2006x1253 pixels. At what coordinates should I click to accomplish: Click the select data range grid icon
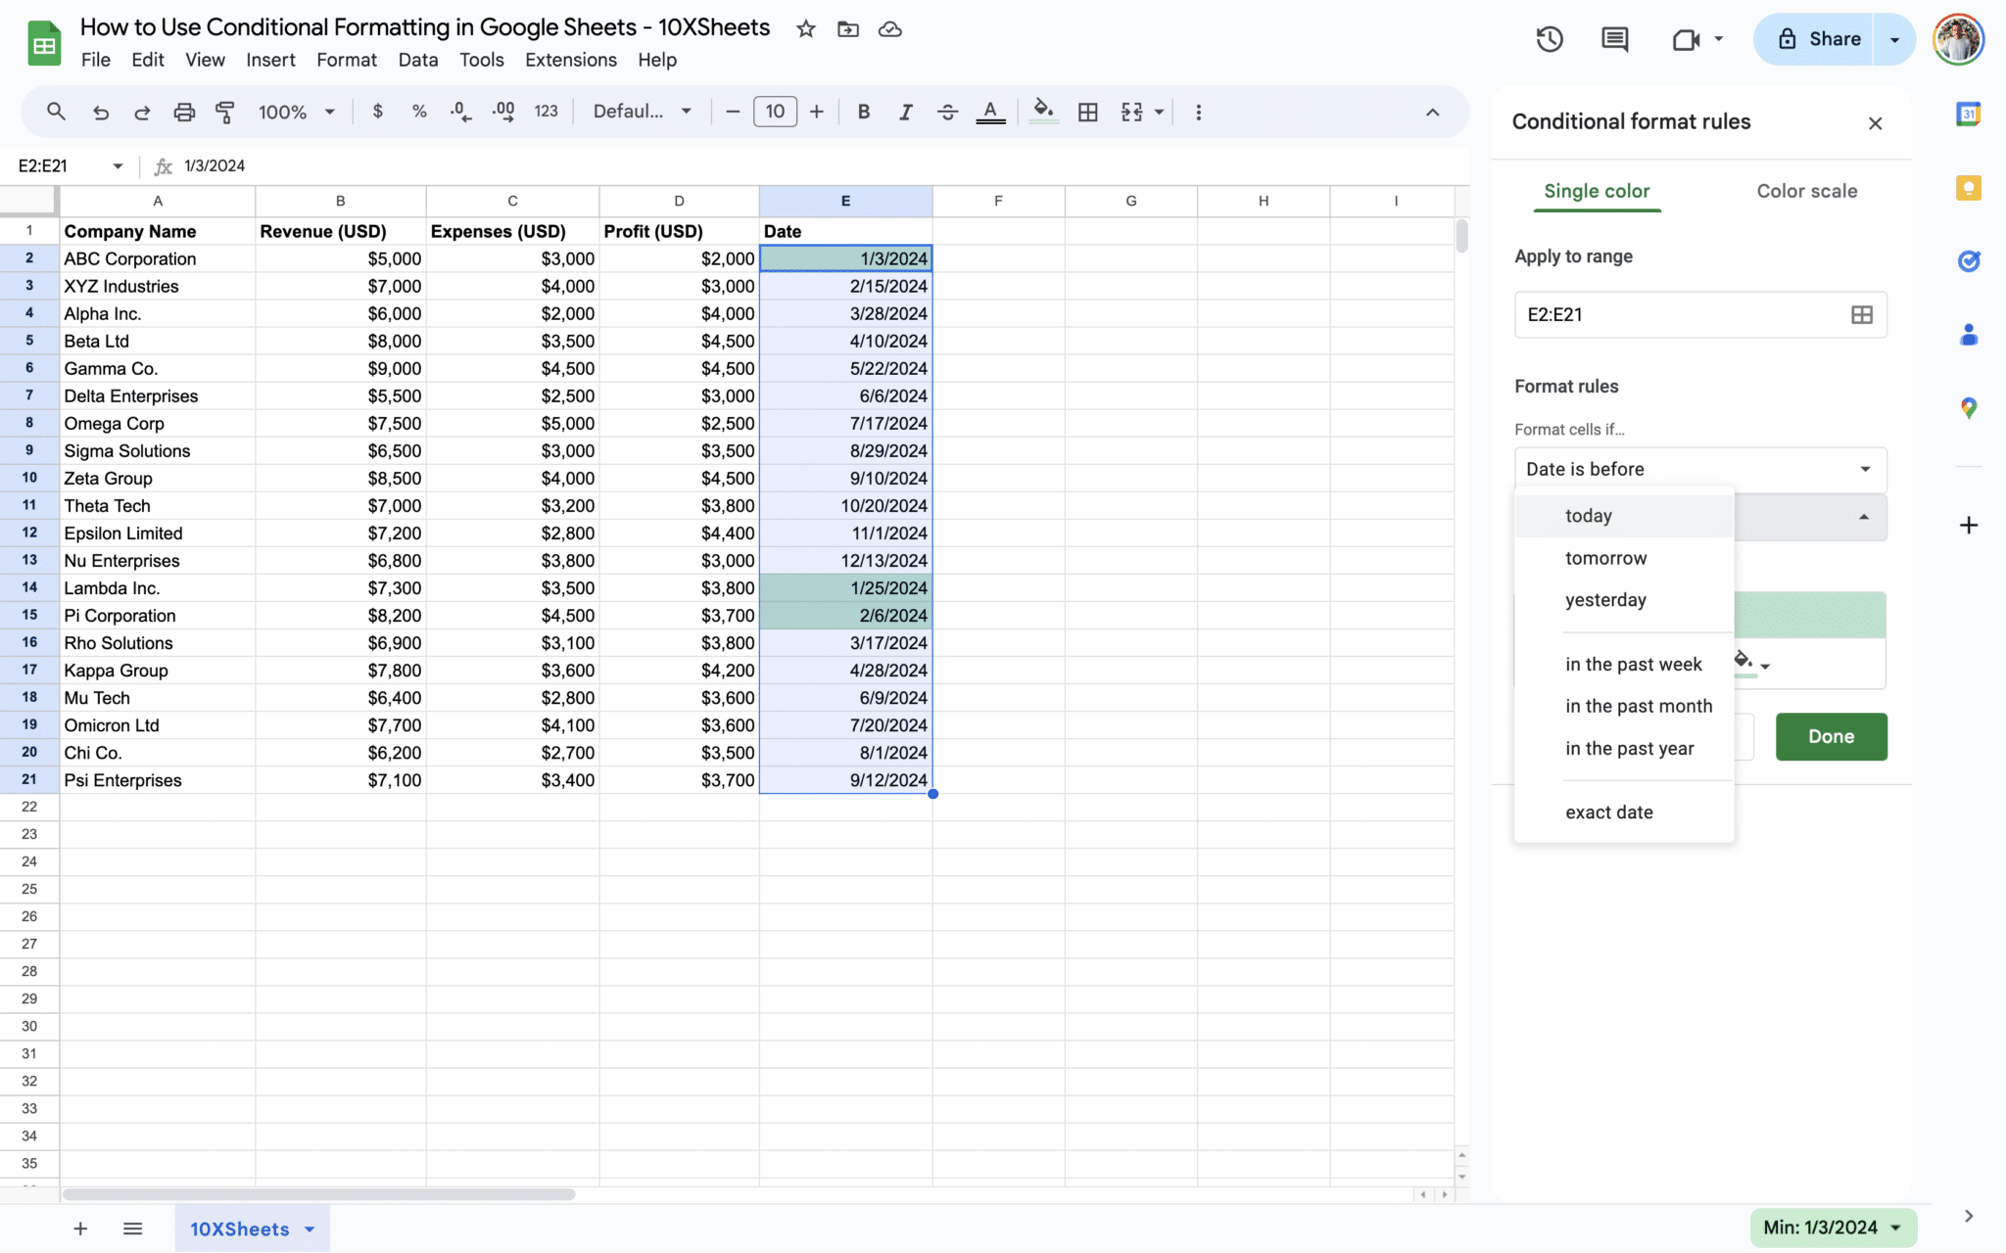(1861, 314)
